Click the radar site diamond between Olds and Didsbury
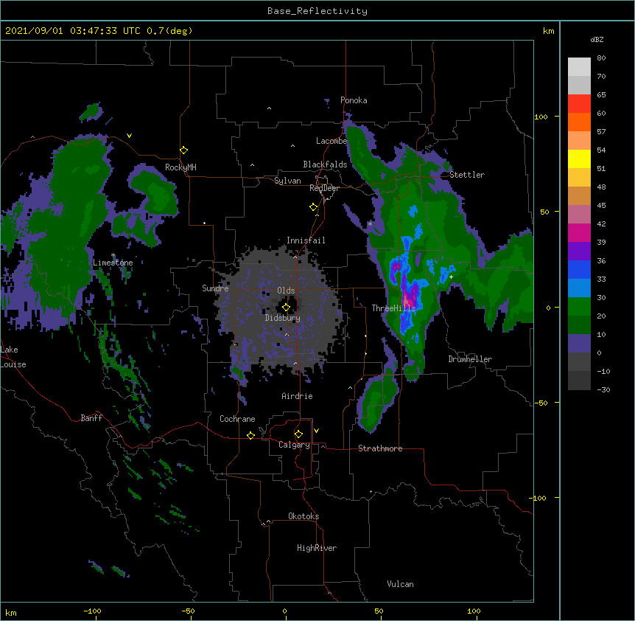The height and width of the screenshot is (621, 635). [x=286, y=307]
